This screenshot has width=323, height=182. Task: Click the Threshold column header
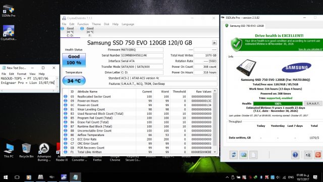point(179,92)
